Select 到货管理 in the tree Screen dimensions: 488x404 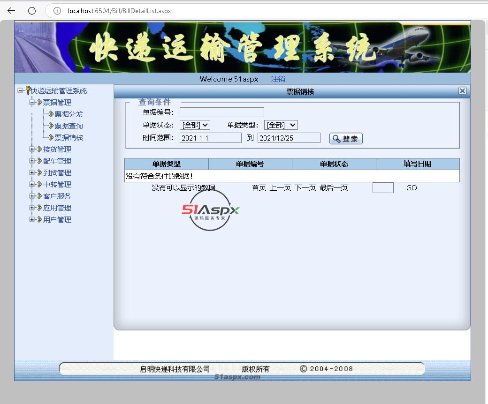pos(57,173)
